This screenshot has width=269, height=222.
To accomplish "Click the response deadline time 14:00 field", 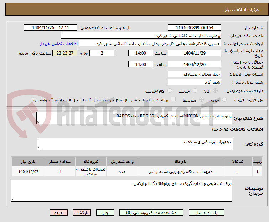I will click(x=140, y=53).
